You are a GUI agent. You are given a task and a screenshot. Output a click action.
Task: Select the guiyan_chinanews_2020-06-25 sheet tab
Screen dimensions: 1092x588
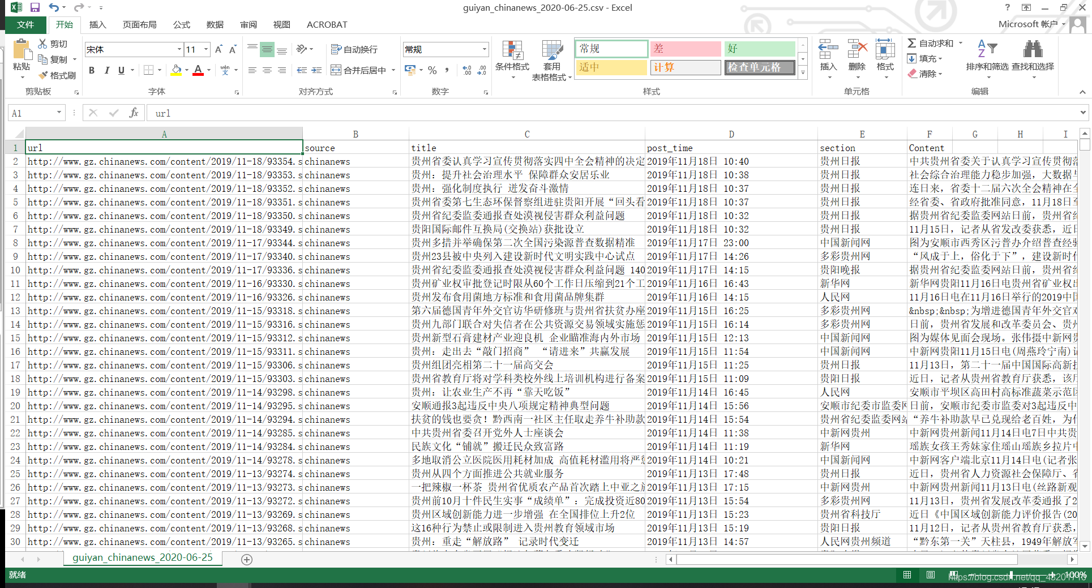[143, 557]
